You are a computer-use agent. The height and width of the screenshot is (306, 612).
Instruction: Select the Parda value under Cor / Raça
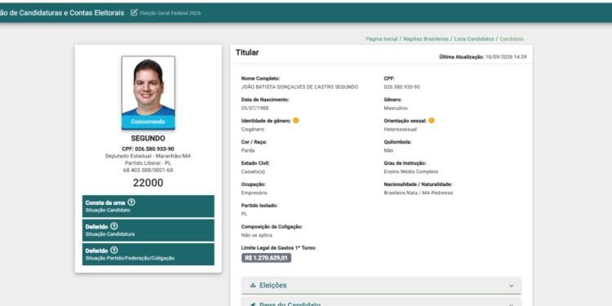[x=248, y=150]
